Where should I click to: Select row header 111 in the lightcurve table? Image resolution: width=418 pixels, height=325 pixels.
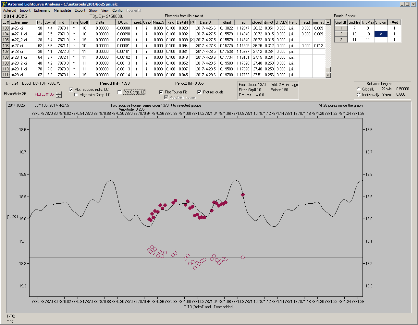[6, 75]
